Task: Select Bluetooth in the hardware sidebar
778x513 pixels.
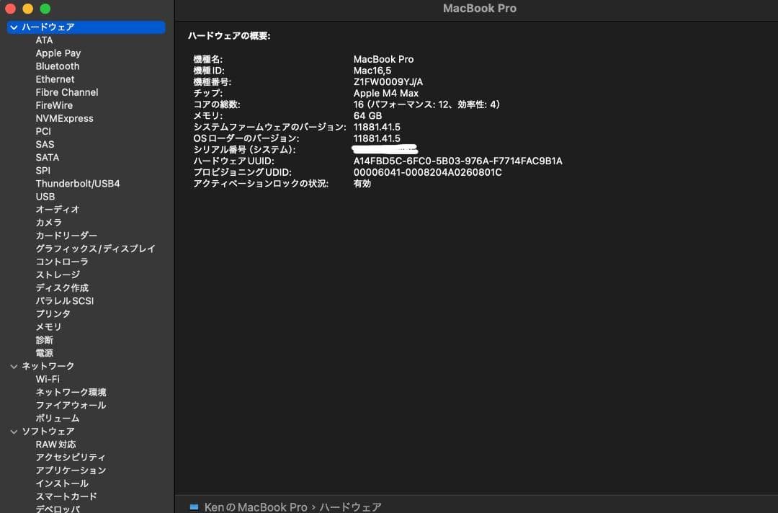Action: coord(57,66)
